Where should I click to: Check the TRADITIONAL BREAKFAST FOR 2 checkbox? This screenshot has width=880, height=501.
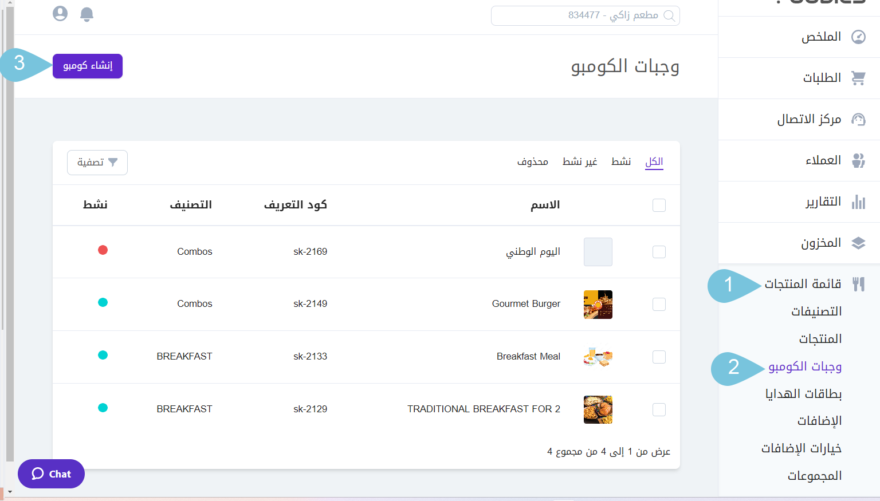pyautogui.click(x=659, y=409)
